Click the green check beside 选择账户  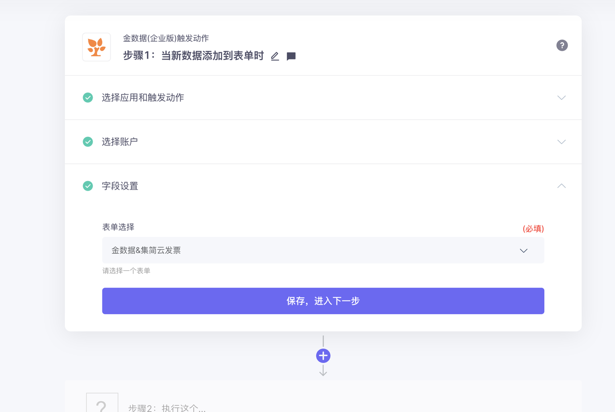point(88,142)
